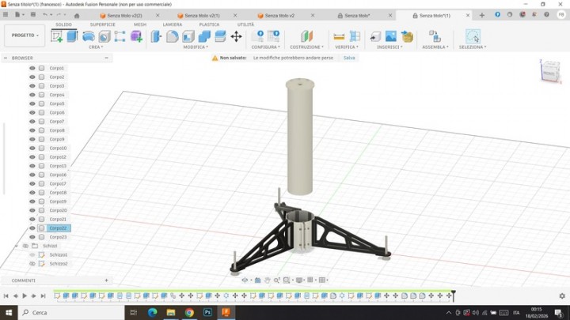
Task: Click the Insert image icon under Inserisci
Action: [x=391, y=36]
